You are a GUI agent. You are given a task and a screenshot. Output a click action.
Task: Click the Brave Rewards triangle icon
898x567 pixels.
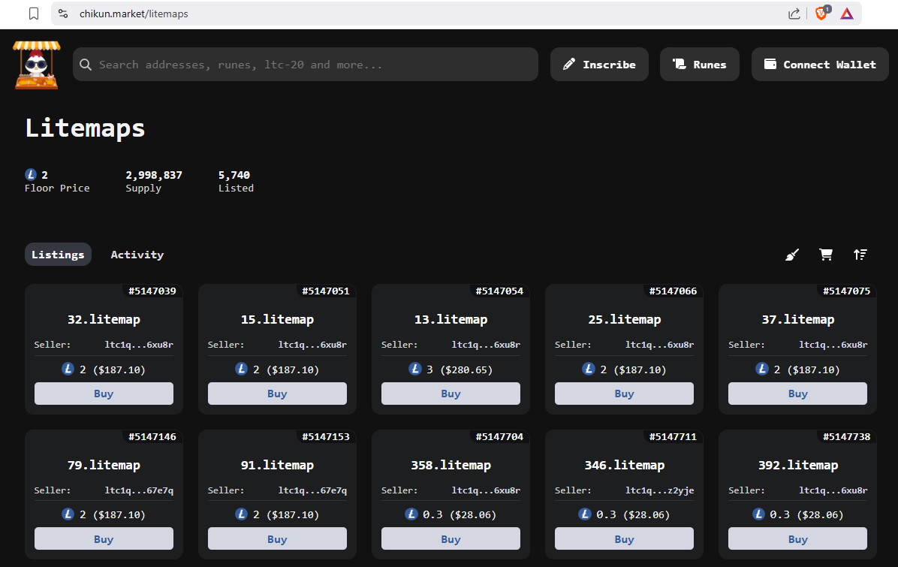pos(847,13)
